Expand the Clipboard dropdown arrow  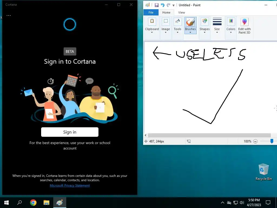coord(152,32)
